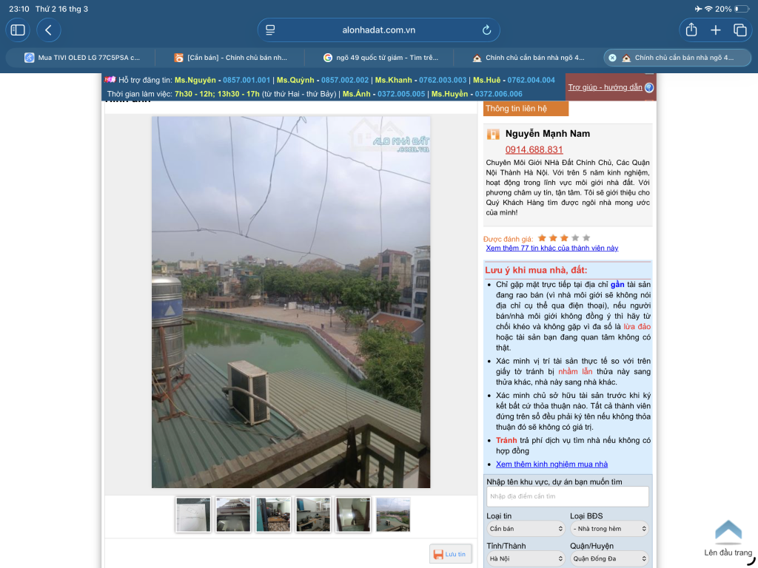Close the active tab with X icon
This screenshot has width=758, height=568.
tap(612, 58)
